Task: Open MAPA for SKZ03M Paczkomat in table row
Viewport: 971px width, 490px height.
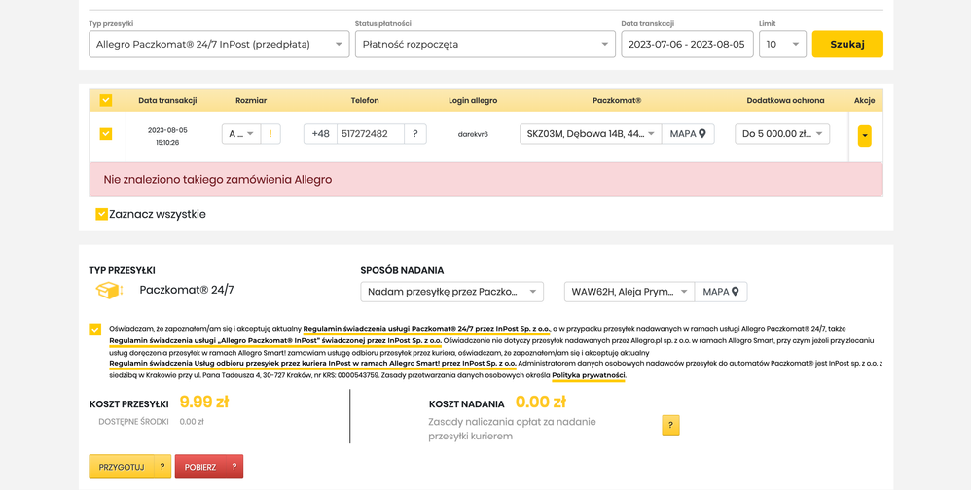Action: tap(688, 133)
